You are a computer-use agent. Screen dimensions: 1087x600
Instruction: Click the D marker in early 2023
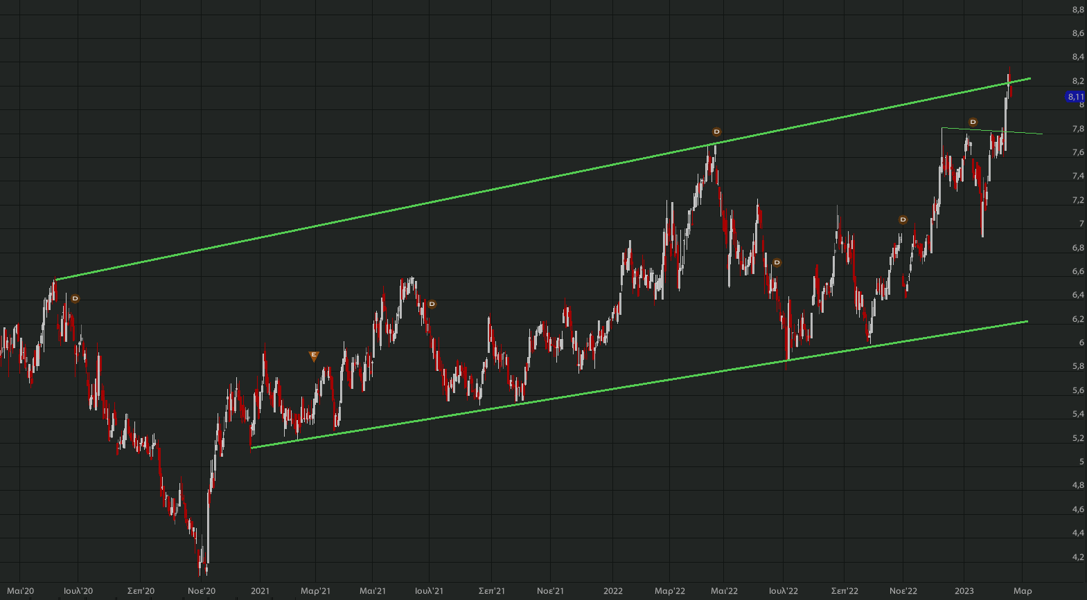point(973,122)
